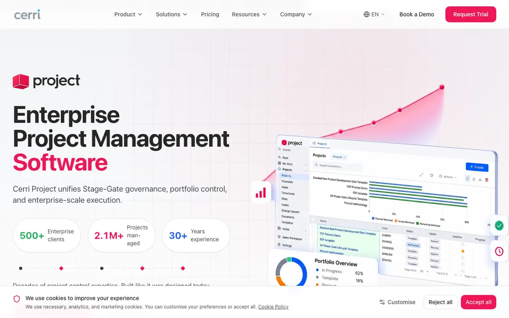This screenshot has height=318, width=509.
Task: Click the Planned Workload blue legend swatch
Action: pos(373,219)
